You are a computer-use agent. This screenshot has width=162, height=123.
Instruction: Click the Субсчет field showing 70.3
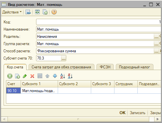(x=49, y=58)
